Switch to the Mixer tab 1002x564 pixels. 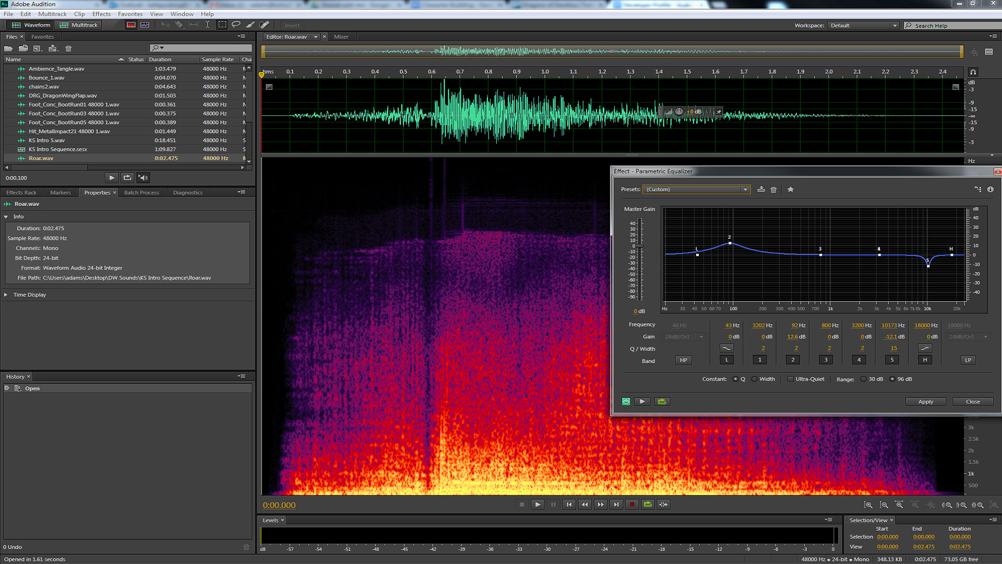[341, 37]
